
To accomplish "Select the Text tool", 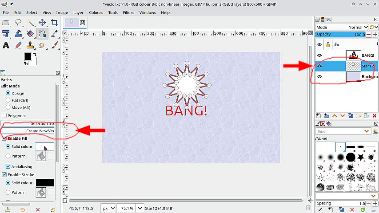I will tap(6, 45).
